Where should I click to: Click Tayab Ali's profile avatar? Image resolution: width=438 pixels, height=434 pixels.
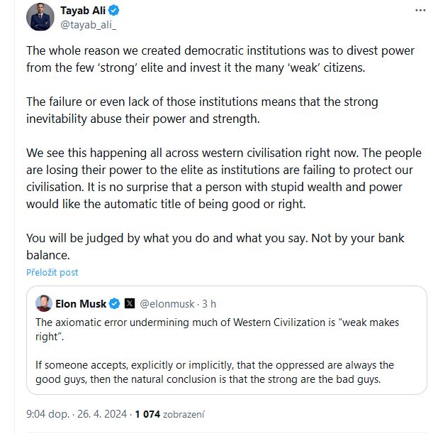tap(40, 17)
